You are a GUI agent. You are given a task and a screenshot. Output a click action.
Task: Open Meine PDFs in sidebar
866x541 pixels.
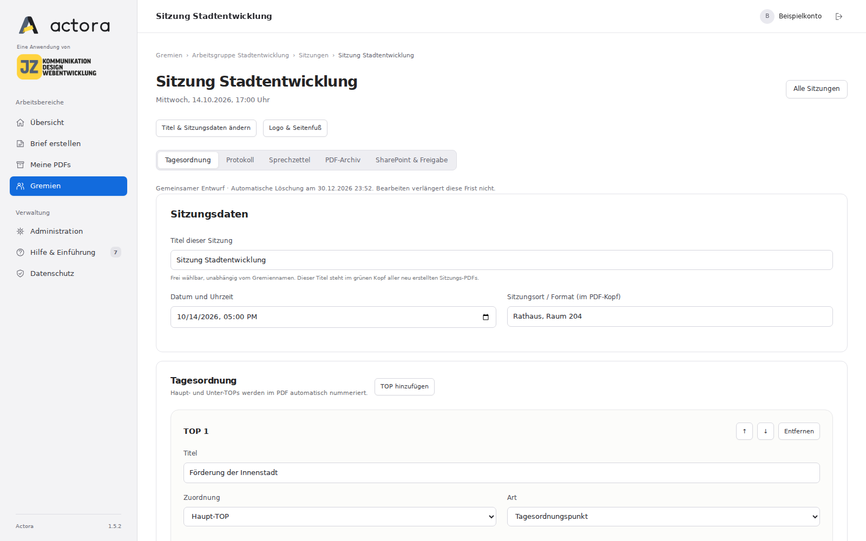click(x=68, y=165)
